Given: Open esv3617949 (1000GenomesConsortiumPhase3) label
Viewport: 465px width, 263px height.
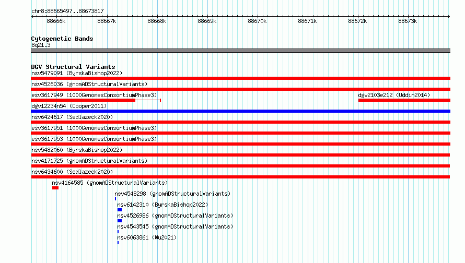Looking at the screenshot, I should [x=94, y=95].
